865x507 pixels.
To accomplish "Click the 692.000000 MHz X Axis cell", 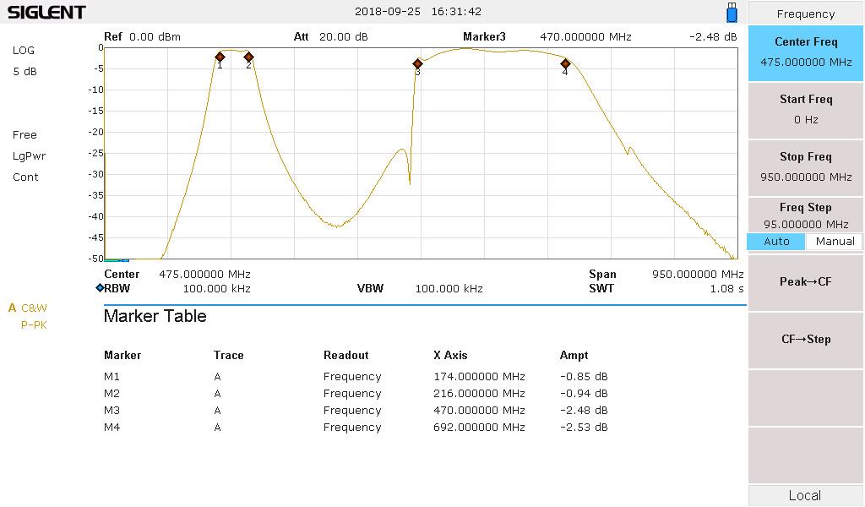I will pyautogui.click(x=479, y=427).
